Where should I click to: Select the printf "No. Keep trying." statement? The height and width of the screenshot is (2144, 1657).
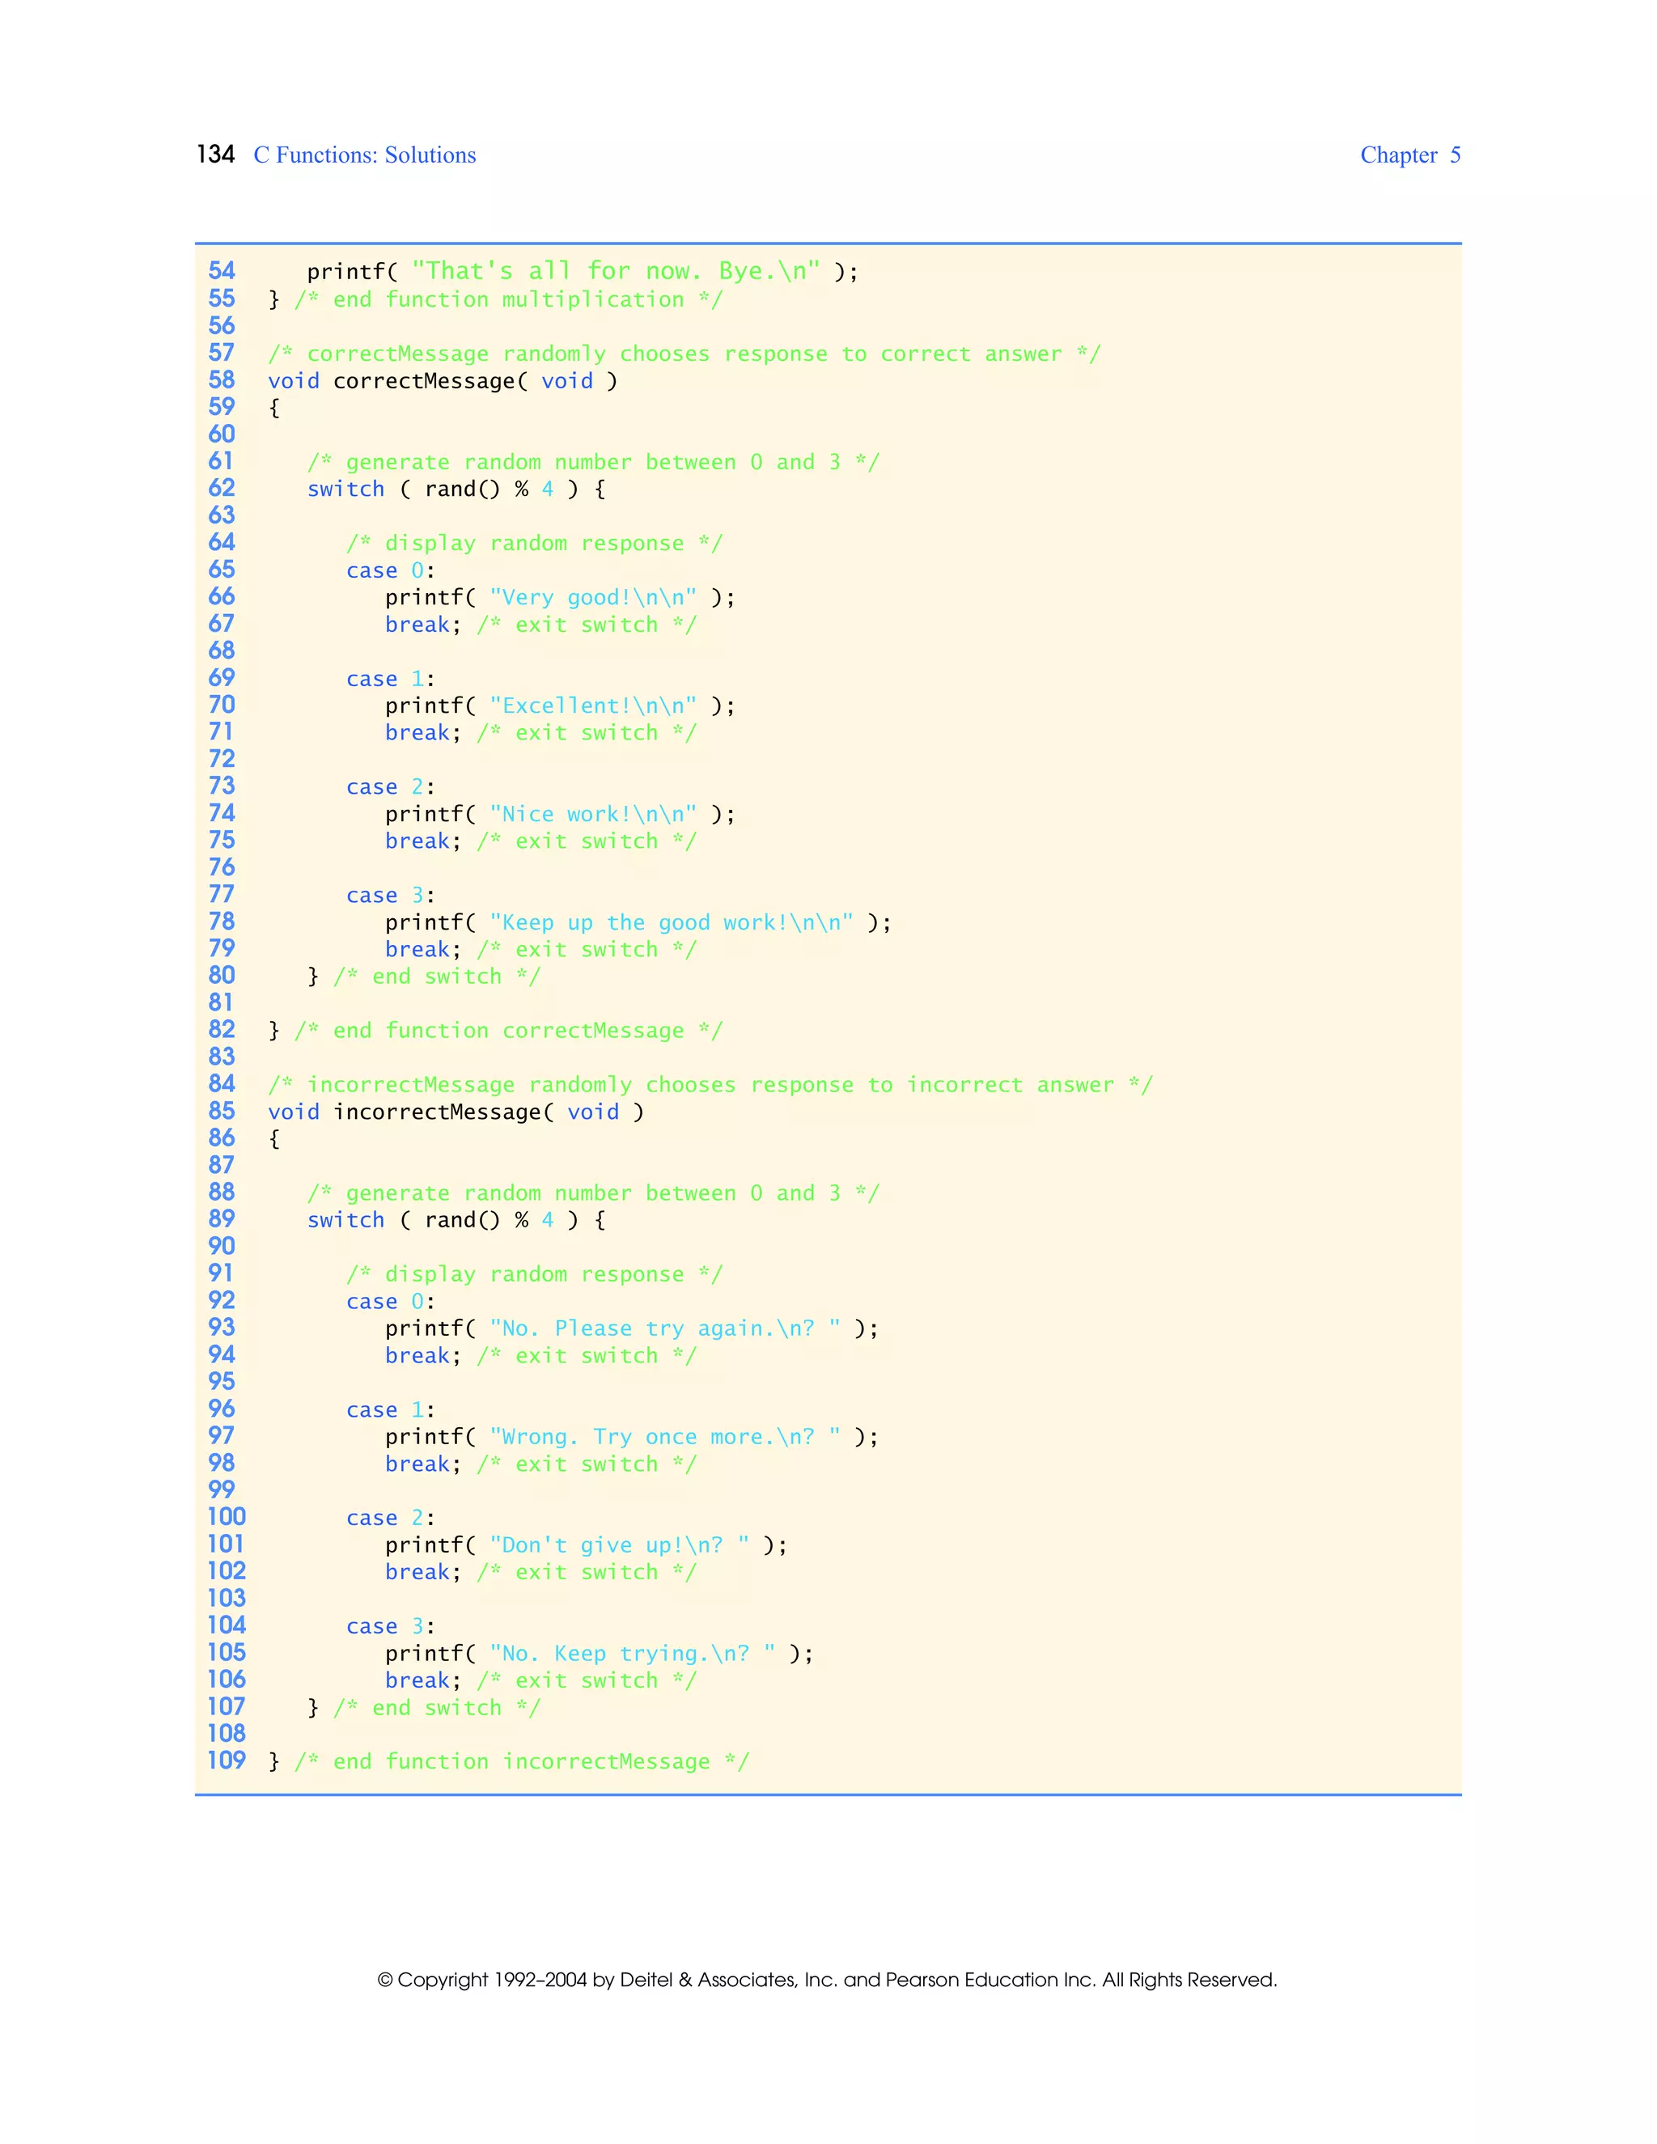pos(599,1653)
